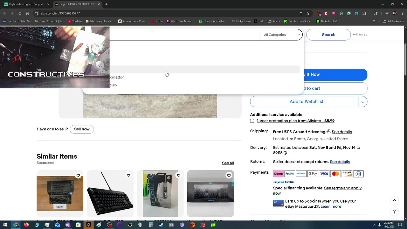
Task: Navigate back in the browser
Action: click(4, 13)
